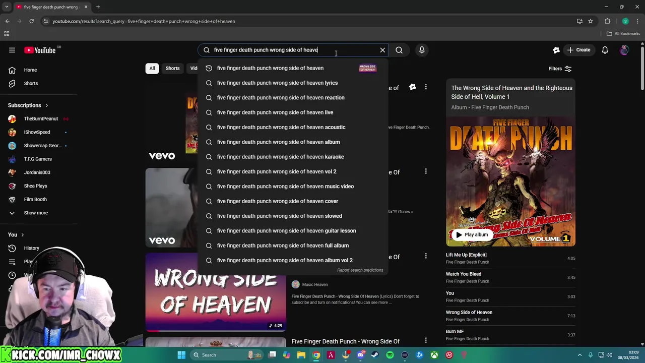This screenshot has height=363, width=645.
Task: Choose the 'wrong side of heaven vol 2' suggestion
Action: click(293, 171)
